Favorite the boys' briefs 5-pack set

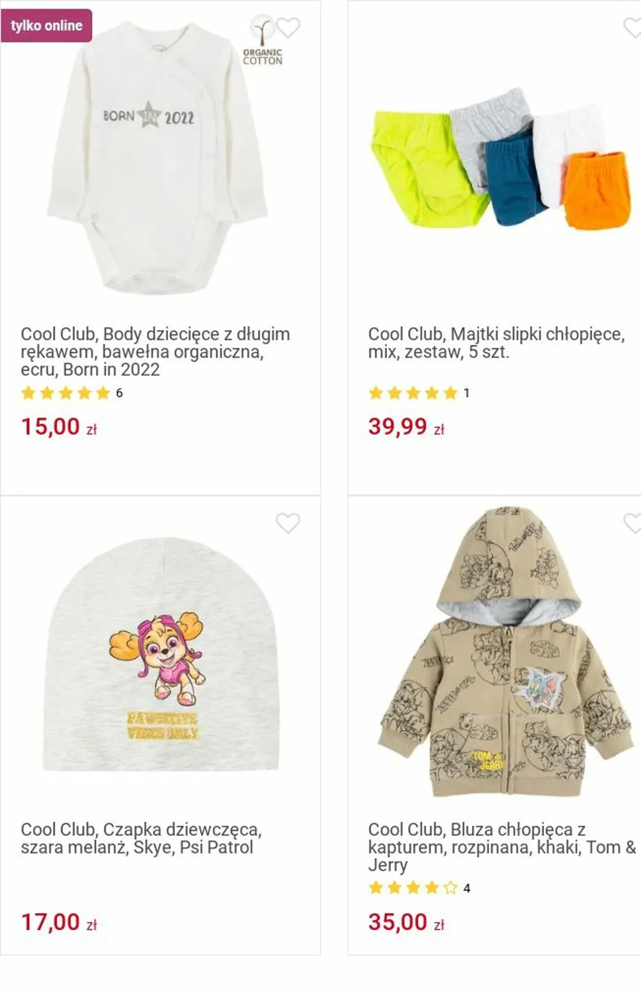click(632, 28)
